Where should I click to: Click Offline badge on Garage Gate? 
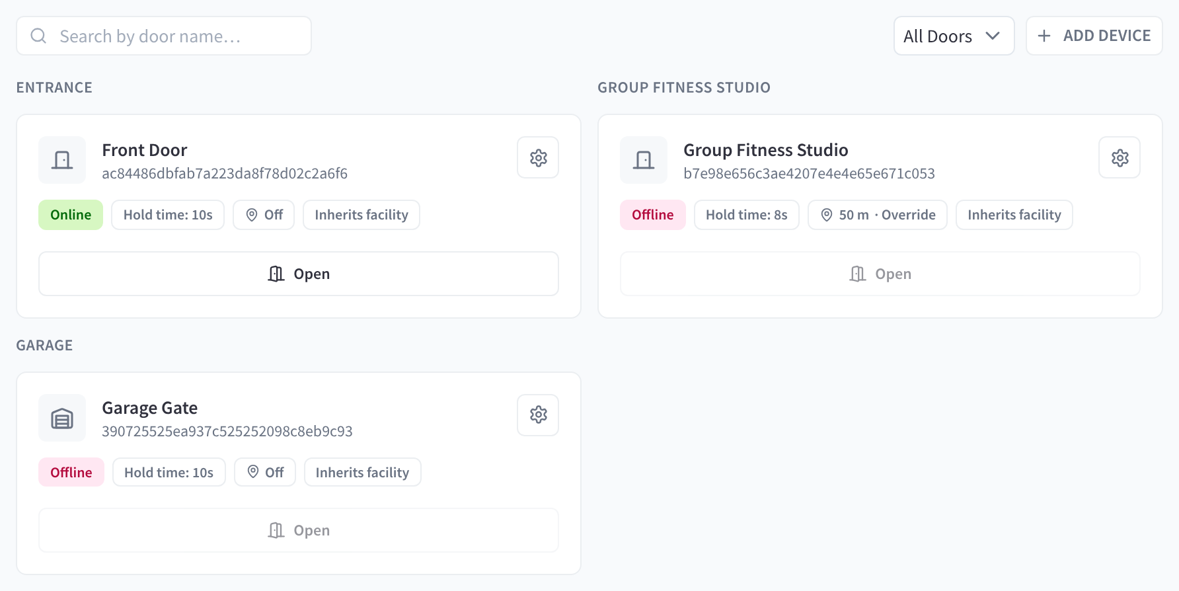(x=71, y=472)
